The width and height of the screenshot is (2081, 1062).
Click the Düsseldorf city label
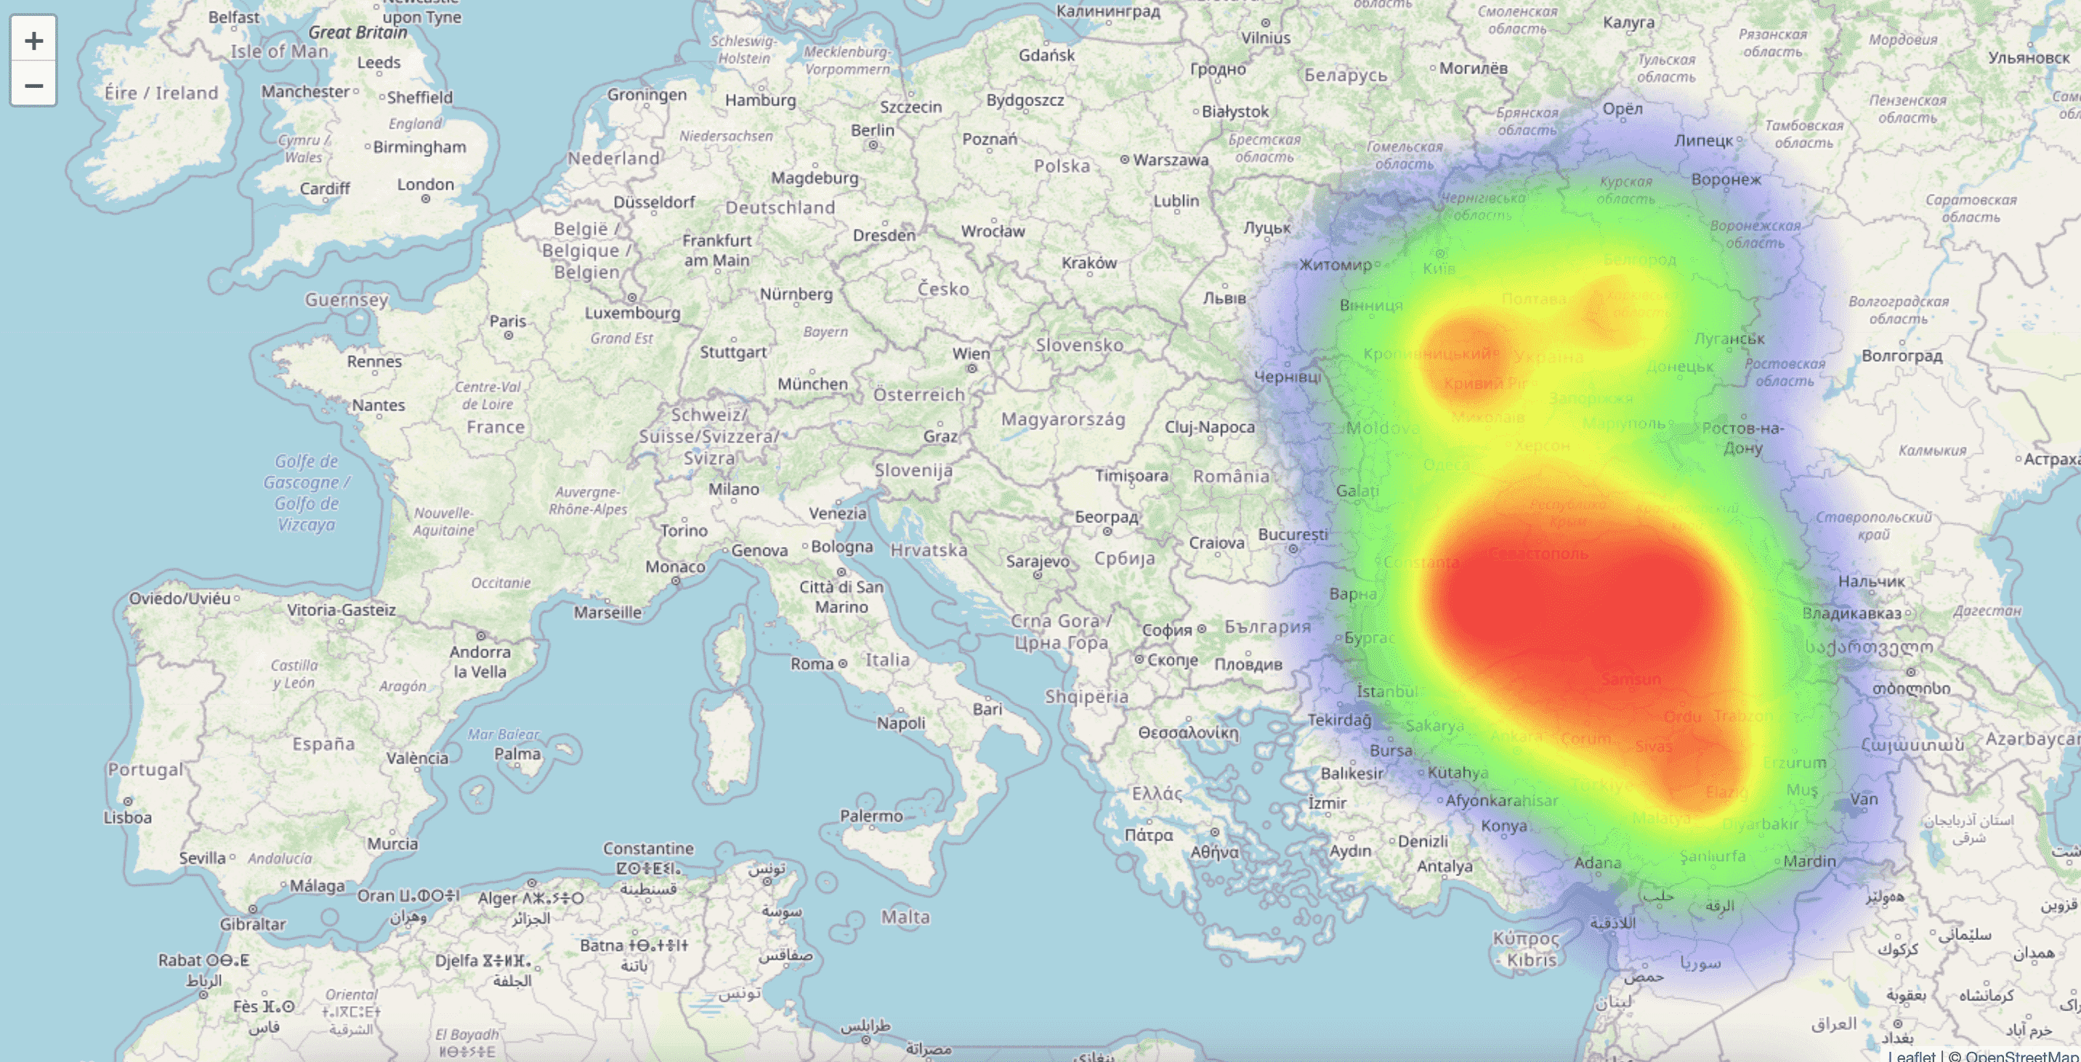653,202
